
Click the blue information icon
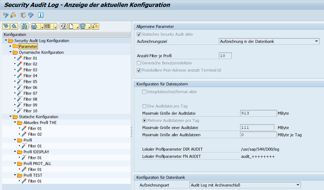tap(41, 15)
